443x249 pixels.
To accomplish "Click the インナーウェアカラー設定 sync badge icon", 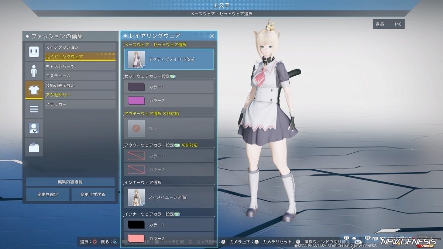I will tap(177, 214).
